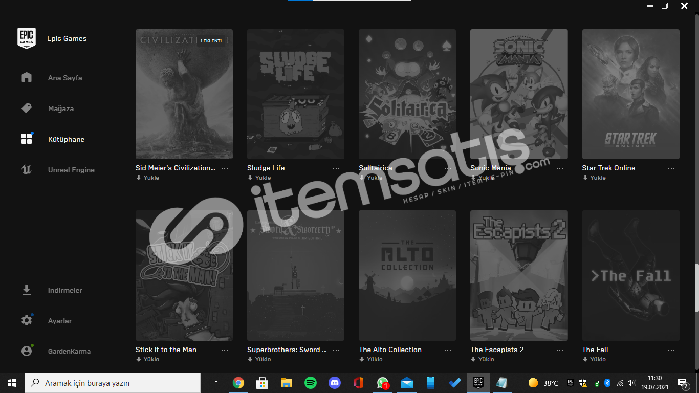
Task: Go to Ana Sayfa home page
Action: tap(65, 78)
